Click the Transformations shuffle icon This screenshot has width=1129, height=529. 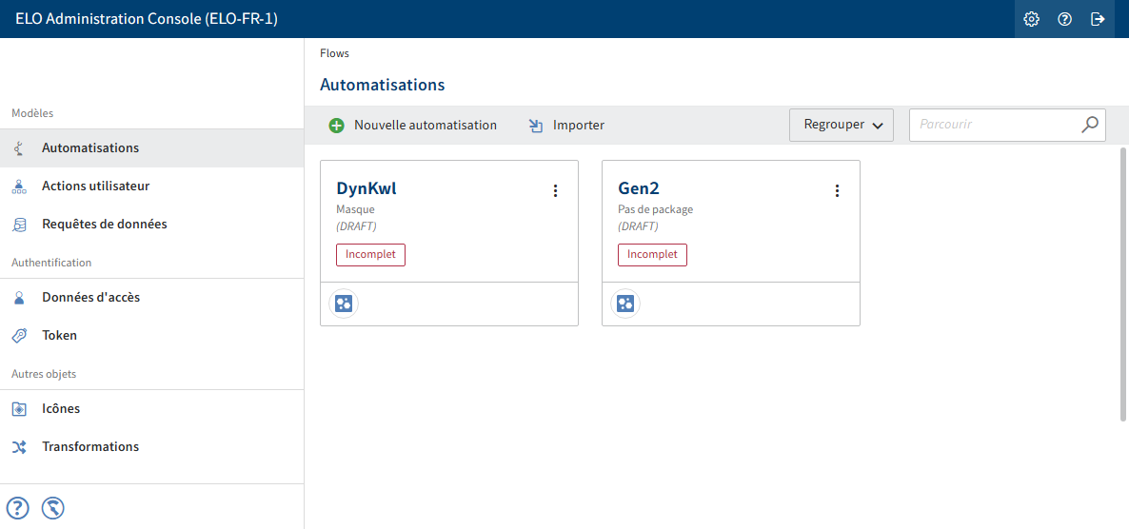(x=19, y=447)
